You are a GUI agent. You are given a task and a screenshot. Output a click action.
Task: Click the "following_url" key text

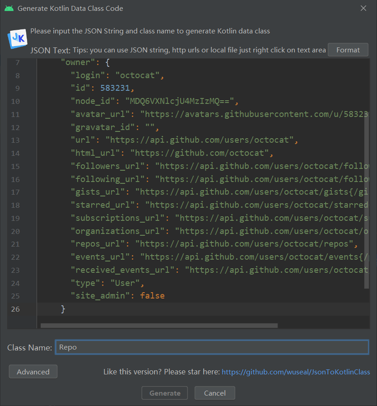(108, 179)
